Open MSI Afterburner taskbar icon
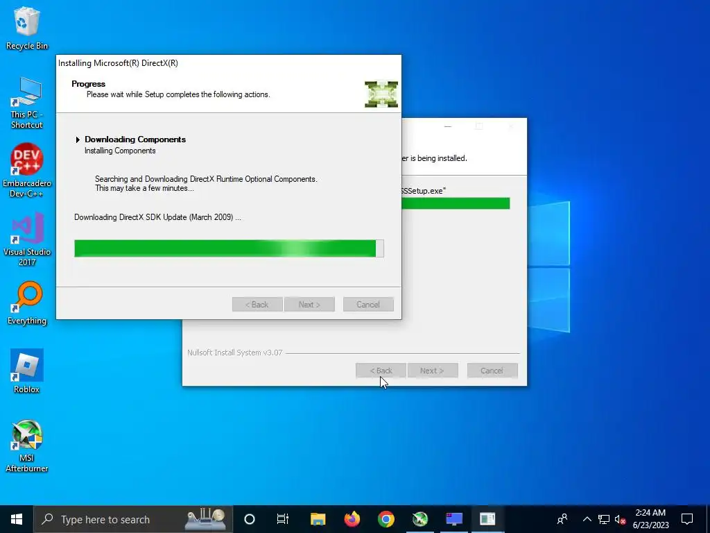This screenshot has height=533, width=710. (419, 519)
